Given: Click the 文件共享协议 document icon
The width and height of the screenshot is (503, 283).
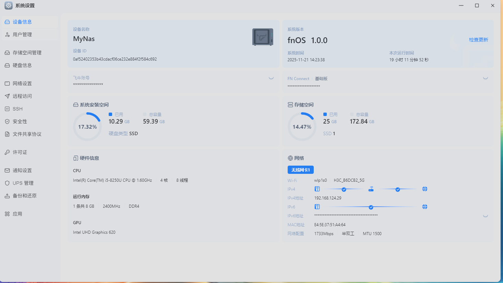Looking at the screenshot, I should pyautogui.click(x=7, y=134).
